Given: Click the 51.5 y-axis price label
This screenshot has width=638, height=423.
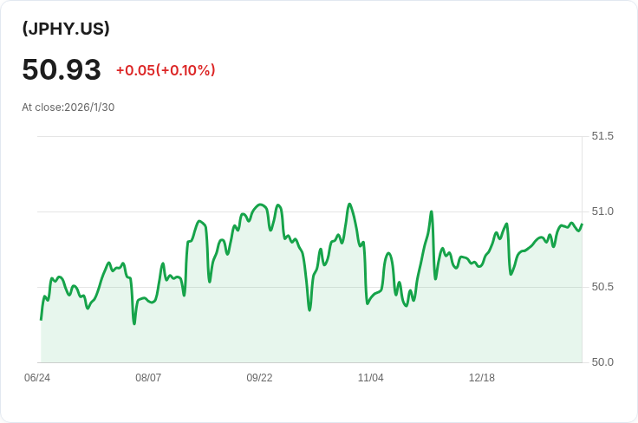Looking at the screenshot, I should (602, 136).
